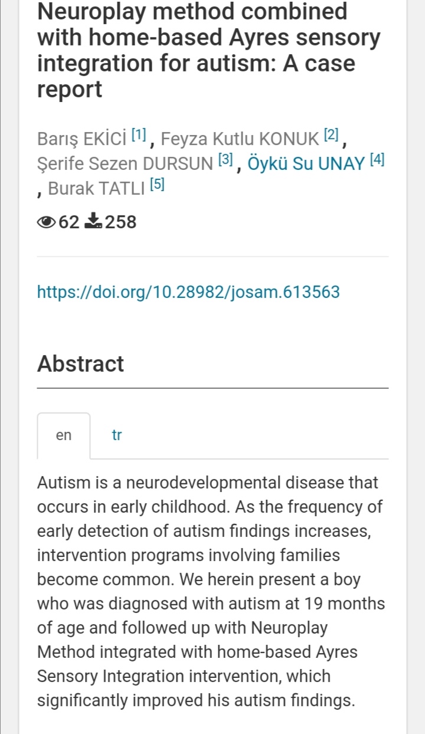Click the download count icon
Viewport: 425px width, 734px height.
click(x=94, y=222)
